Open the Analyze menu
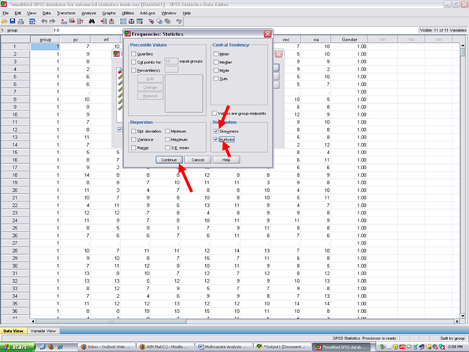The height and width of the screenshot is (352, 469). (x=88, y=13)
